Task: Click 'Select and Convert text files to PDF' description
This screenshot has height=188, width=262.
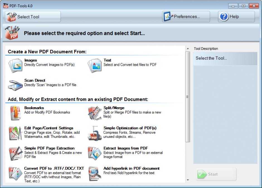Action: 130,65
